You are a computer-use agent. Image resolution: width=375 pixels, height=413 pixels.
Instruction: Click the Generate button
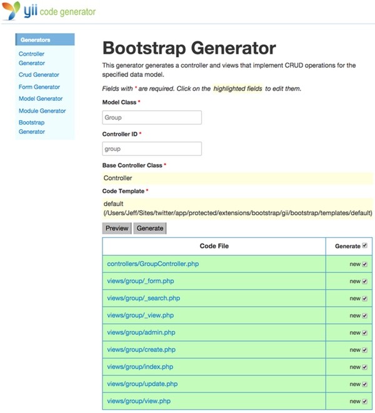point(150,228)
